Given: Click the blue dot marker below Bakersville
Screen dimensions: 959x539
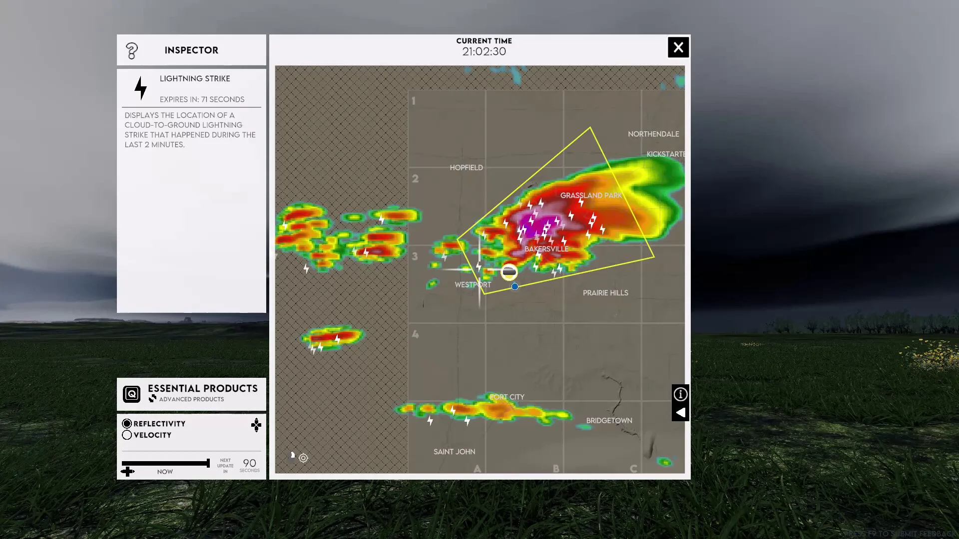Looking at the screenshot, I should tap(514, 286).
